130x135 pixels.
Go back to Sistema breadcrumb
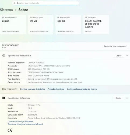[6, 10]
